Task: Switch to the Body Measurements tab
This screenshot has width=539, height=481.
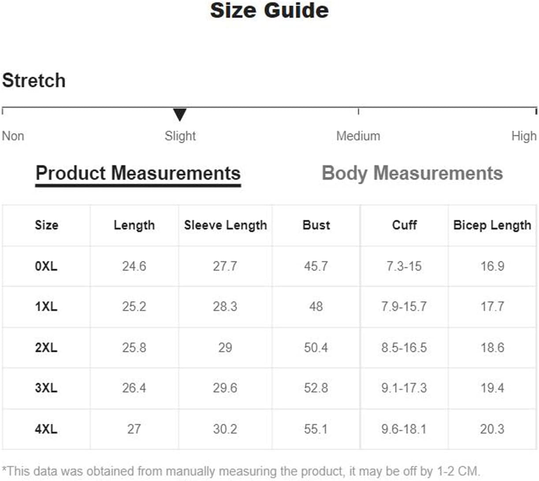Action: pyautogui.click(x=412, y=173)
